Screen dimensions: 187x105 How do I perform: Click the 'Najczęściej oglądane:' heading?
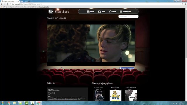pyautogui.click(x=103, y=83)
